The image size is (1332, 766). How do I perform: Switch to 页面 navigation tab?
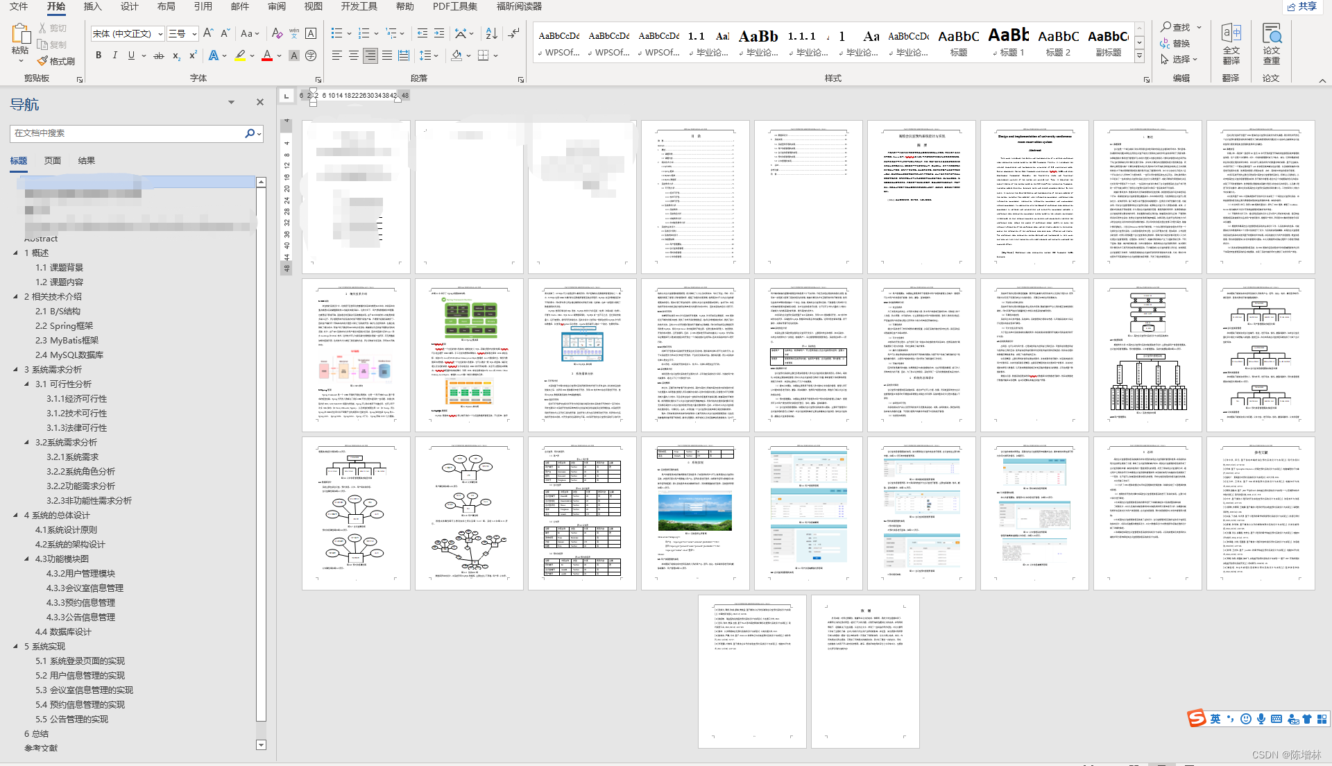coord(53,160)
